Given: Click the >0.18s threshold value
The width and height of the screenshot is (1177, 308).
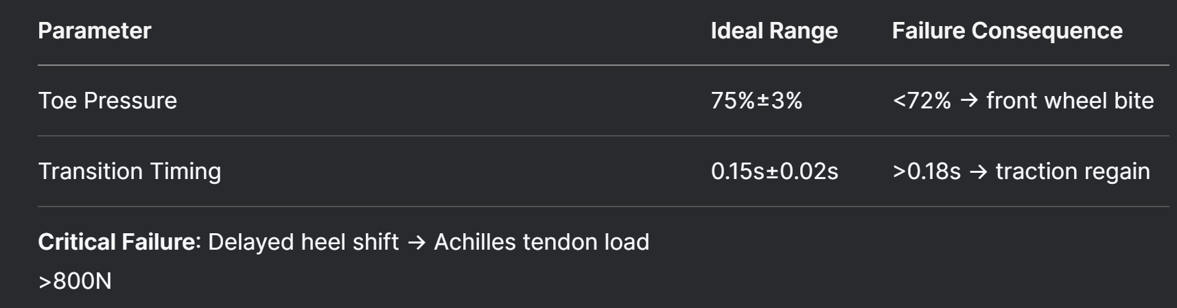Looking at the screenshot, I should point(927,171).
